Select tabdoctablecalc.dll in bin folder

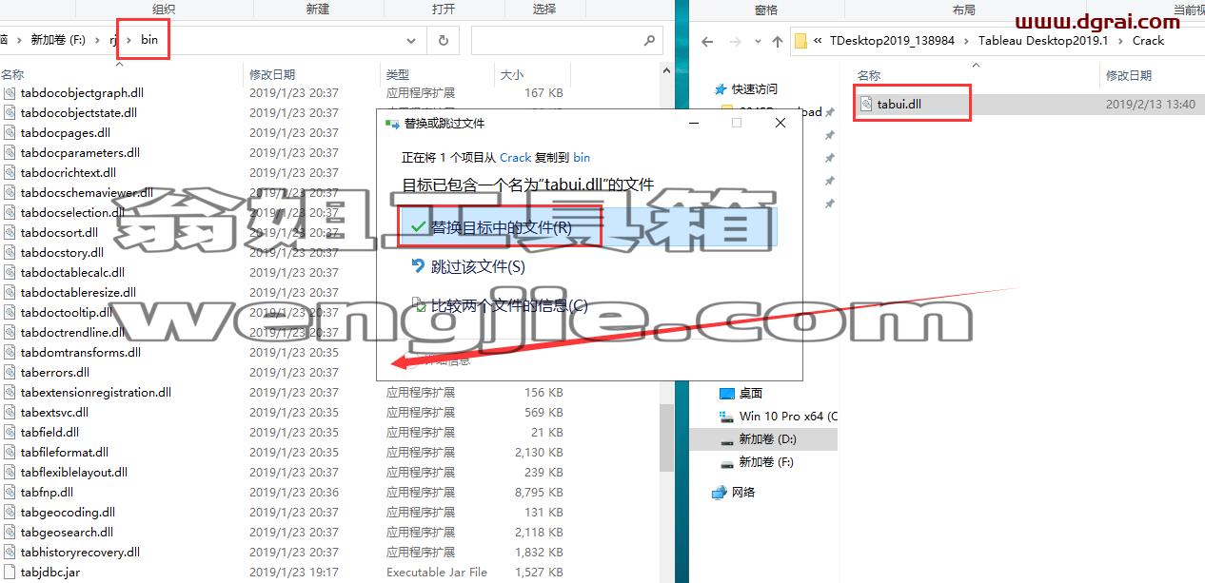click(72, 273)
